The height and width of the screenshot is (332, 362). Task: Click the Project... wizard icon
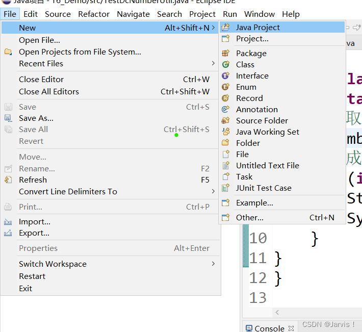tap(225, 39)
